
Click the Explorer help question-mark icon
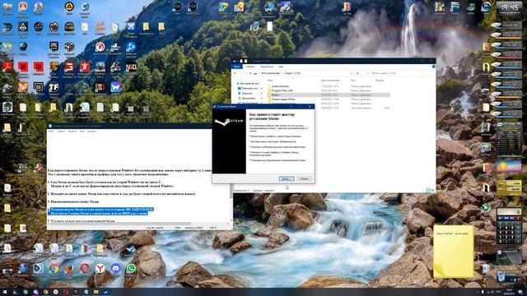(434, 67)
